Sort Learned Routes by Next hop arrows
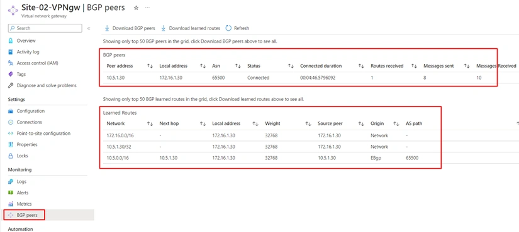Image resolution: width=519 pixels, height=232 pixels. (203, 124)
